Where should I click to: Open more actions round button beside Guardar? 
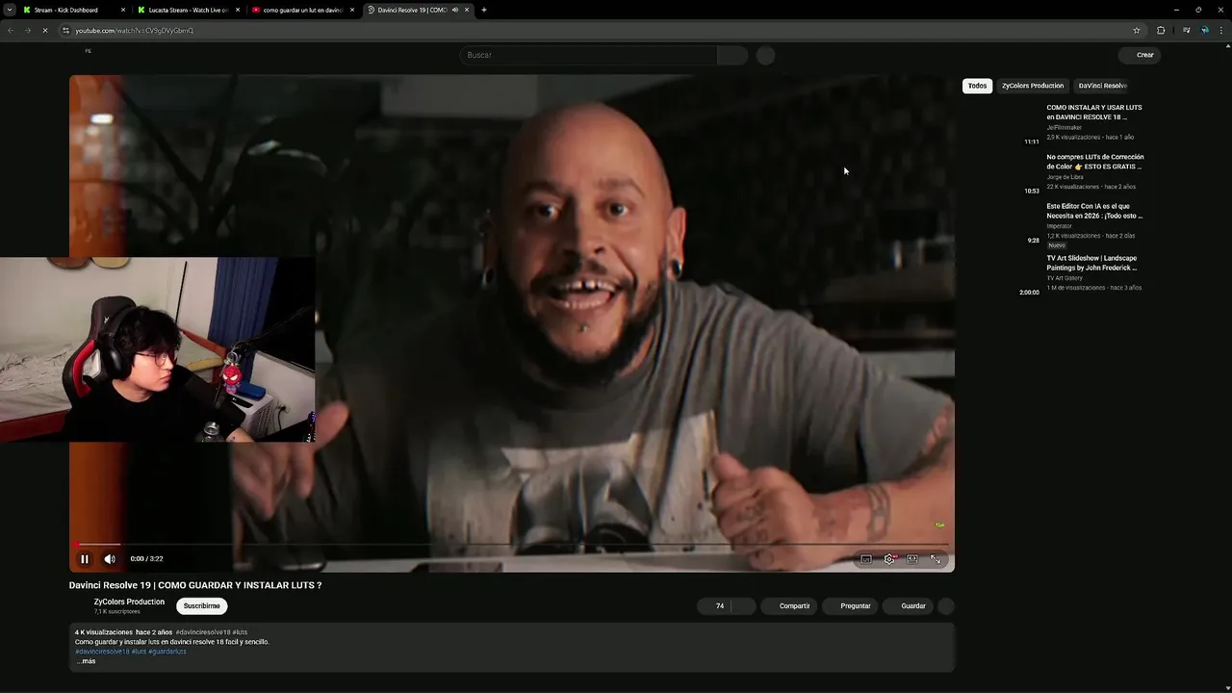(x=946, y=606)
